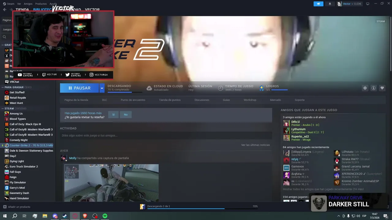Open the Mercado tab
Image resolution: width=392 pixels, height=220 pixels.
click(x=275, y=100)
